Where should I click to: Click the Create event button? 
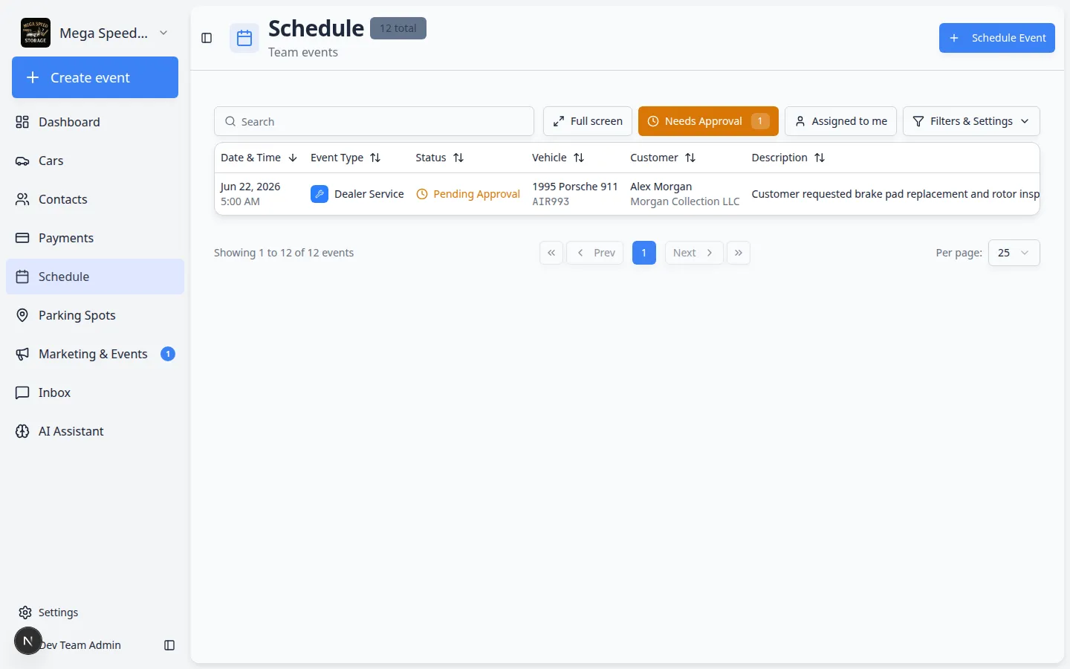pos(95,77)
